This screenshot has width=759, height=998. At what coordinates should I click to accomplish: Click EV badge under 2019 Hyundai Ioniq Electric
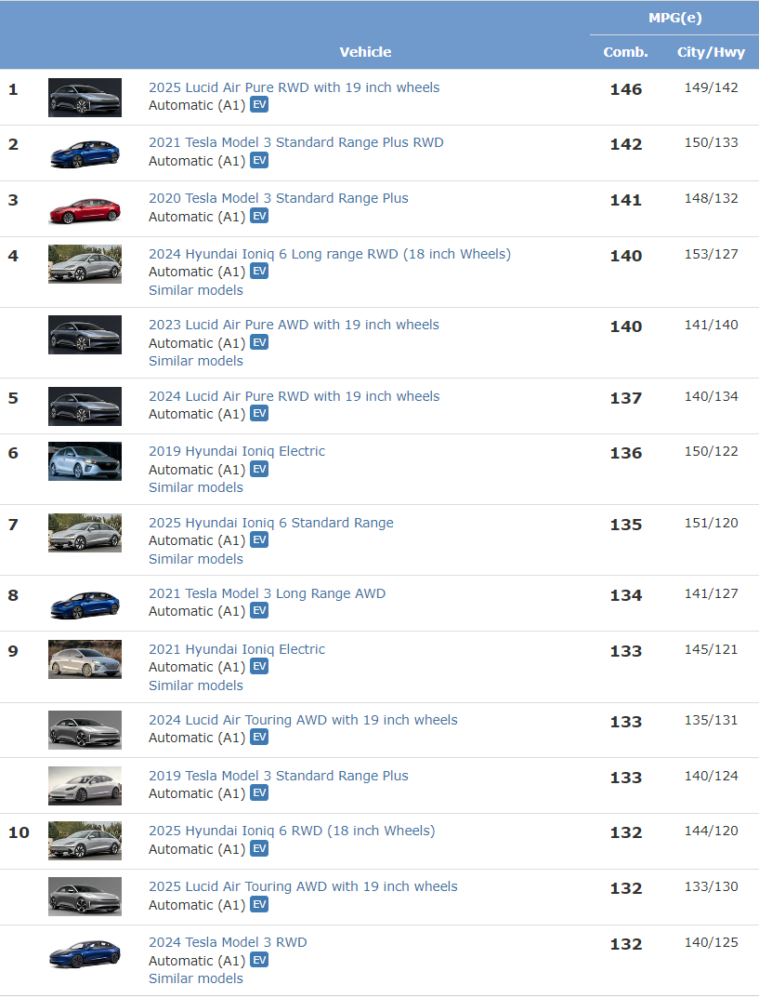[258, 469]
